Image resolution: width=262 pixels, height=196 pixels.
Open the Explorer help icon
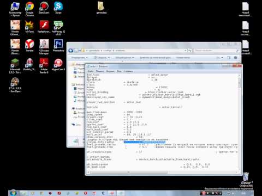pyautogui.click(x=236, y=58)
